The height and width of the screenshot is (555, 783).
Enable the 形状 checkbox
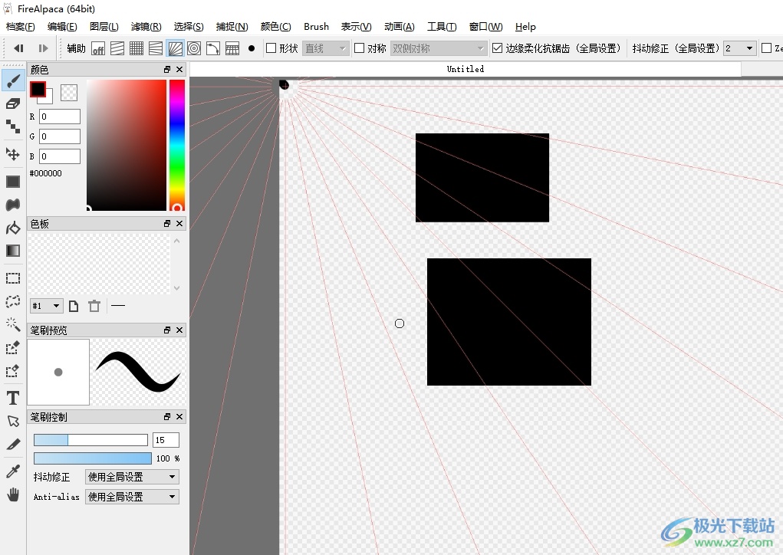coord(271,48)
